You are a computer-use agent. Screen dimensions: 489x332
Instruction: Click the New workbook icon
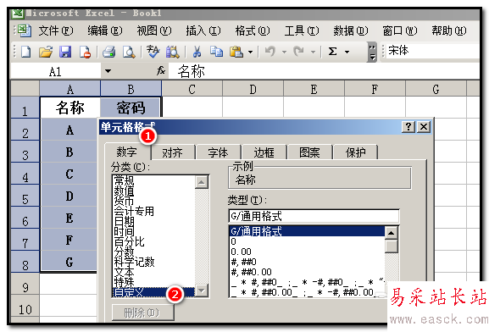point(26,52)
